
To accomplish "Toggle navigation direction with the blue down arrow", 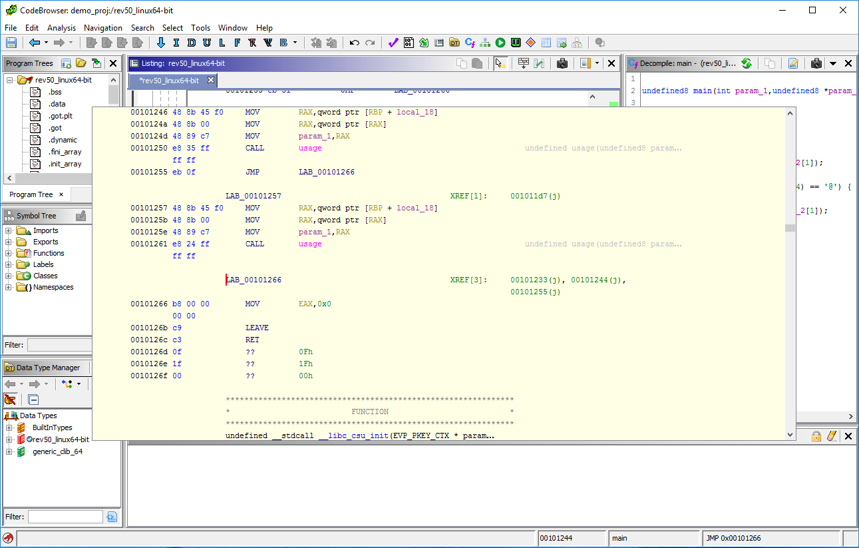I will click(161, 43).
